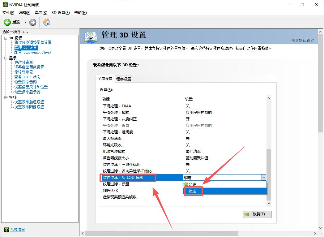Image resolution: width=324 pixels, height=237 pixels.
Task: Collapse the 视频 tree node
Action: click(x=6, y=97)
